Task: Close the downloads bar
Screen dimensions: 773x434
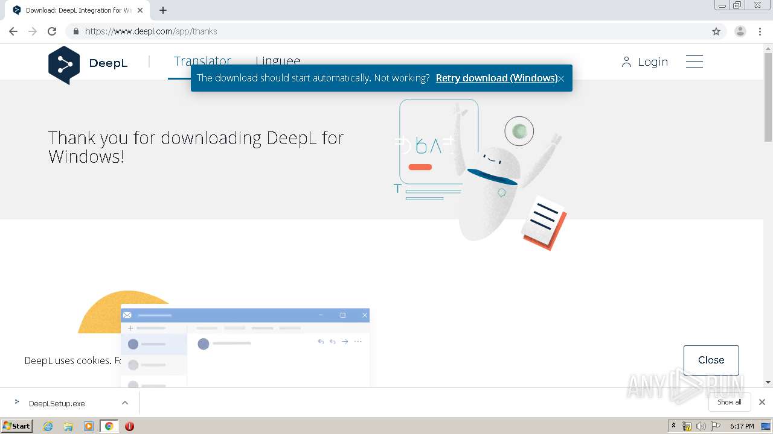Action: (x=762, y=402)
